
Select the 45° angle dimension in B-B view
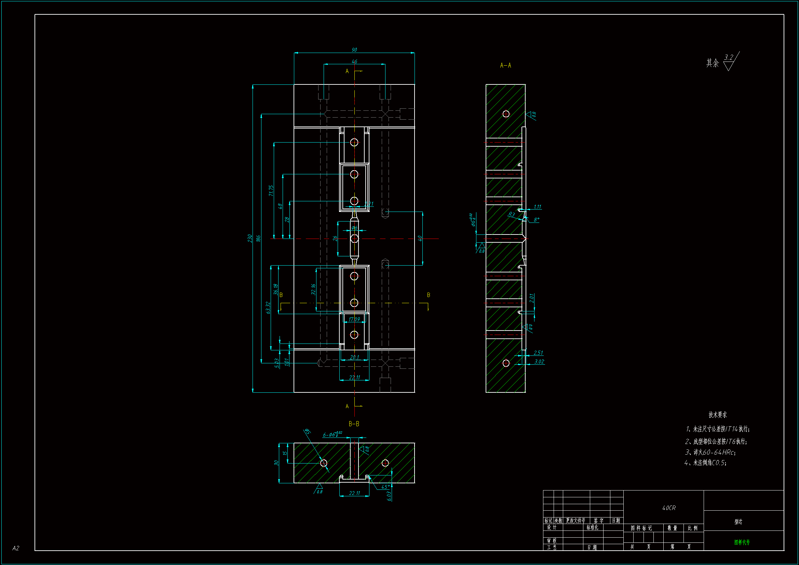[x=385, y=487]
